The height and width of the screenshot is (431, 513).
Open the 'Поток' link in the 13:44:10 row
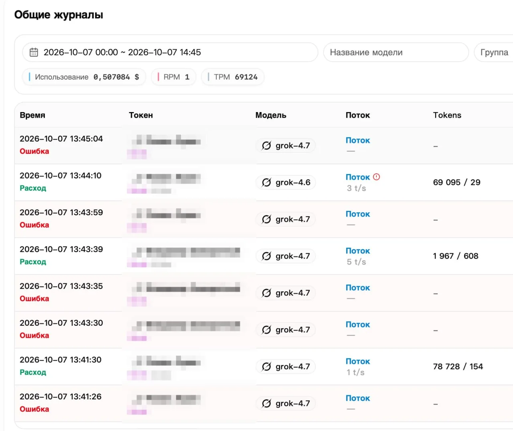358,177
